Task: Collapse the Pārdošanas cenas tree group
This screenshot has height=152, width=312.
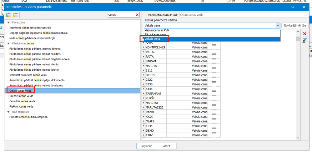Action: click(x=8, y=43)
